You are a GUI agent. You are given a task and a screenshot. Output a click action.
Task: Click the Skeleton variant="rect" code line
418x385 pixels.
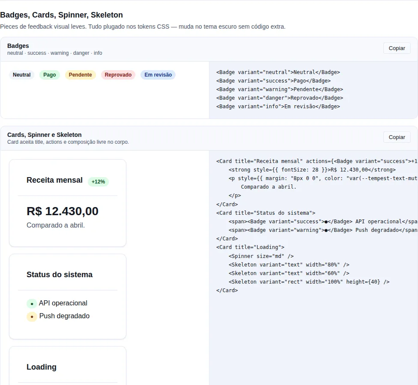click(x=309, y=282)
